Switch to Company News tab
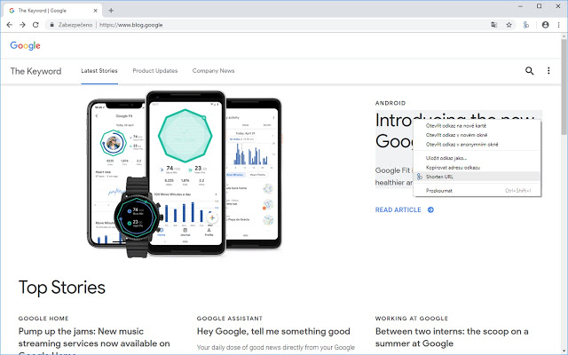568x355 pixels. (x=213, y=71)
